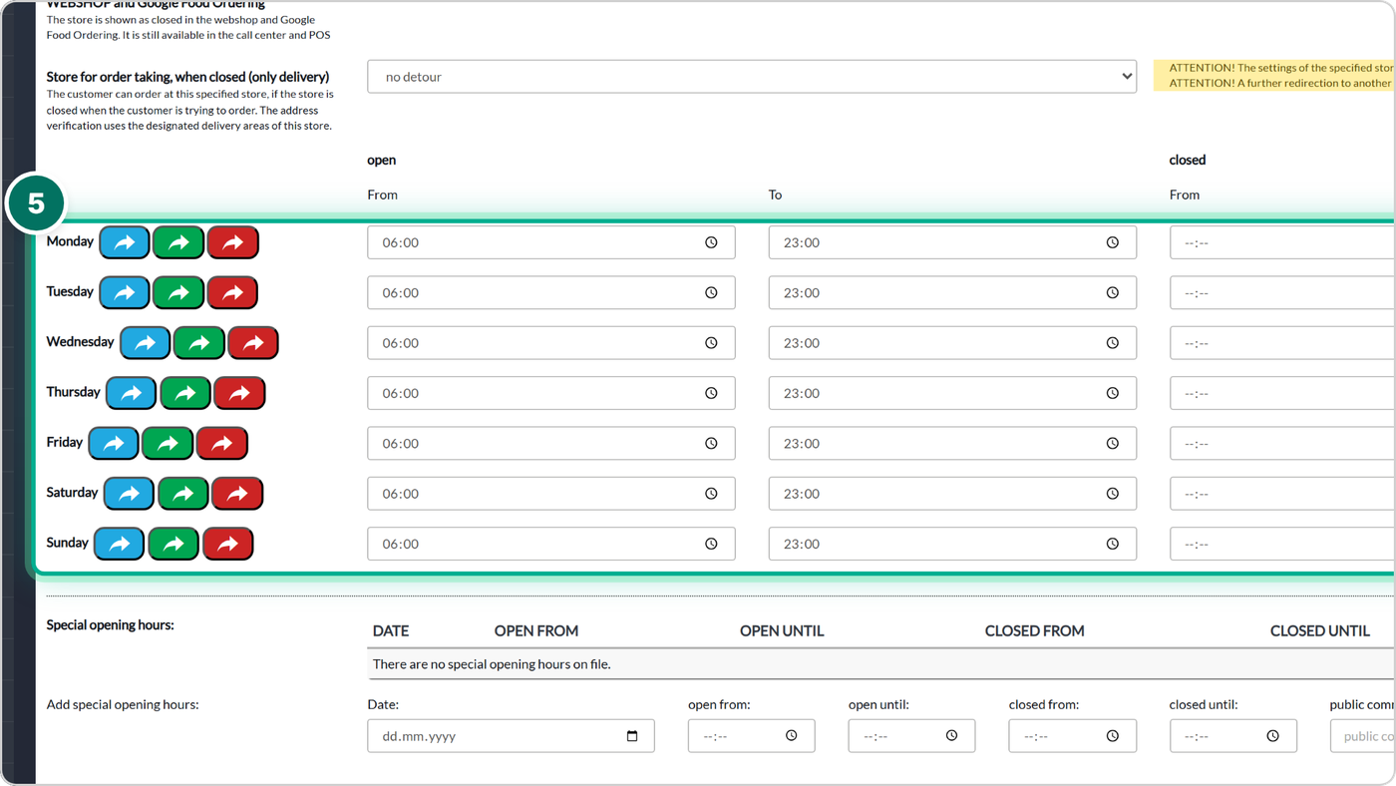Click Sunday's red arrow button
Viewport: 1396px width, 786px height.
[x=228, y=544]
